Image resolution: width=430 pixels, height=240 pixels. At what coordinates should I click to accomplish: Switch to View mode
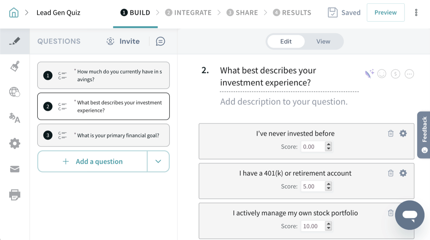(323, 41)
